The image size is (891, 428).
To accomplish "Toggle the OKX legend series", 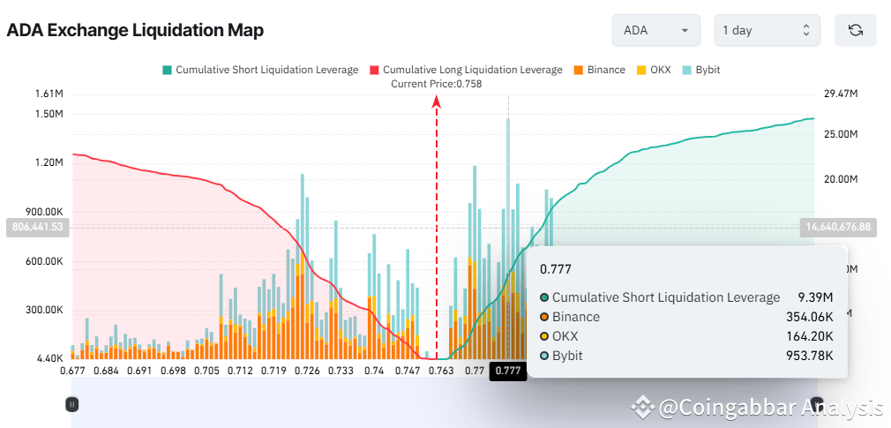I will 654,70.
